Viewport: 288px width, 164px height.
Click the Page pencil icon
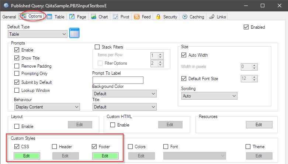72,17
